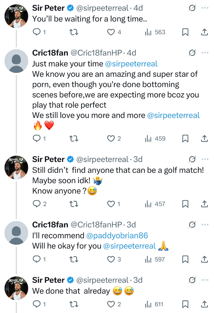Reply to the "You'll be waiting" tweet
The height and width of the screenshot is (313, 214).
click(x=36, y=32)
